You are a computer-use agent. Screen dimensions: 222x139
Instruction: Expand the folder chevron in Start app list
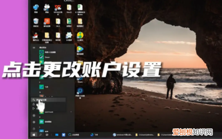pos(71,112)
